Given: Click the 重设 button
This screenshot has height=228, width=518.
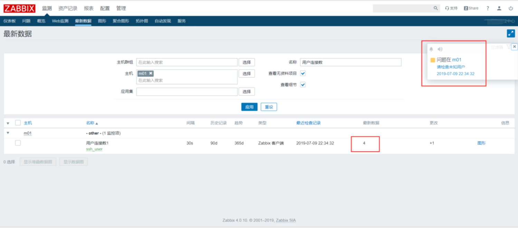Looking at the screenshot, I should coord(269,107).
